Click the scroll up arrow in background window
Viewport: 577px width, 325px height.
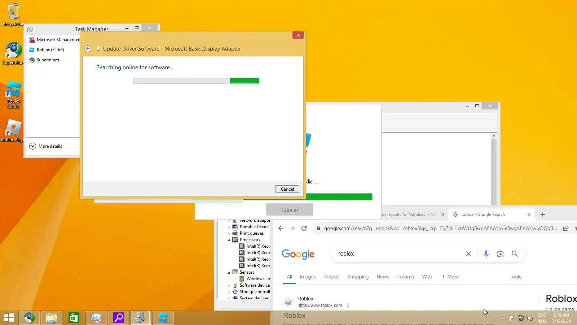494,136
